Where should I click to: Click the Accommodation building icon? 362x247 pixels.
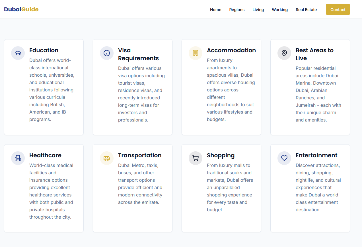tap(196, 53)
